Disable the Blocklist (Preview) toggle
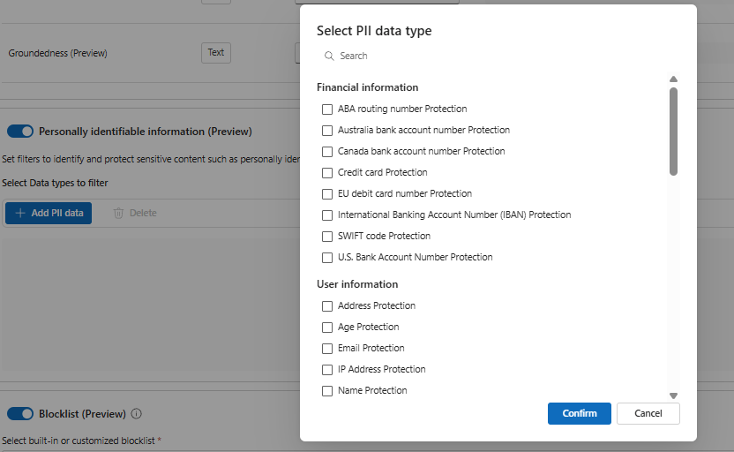Image resolution: width=734 pixels, height=452 pixels. 20,414
